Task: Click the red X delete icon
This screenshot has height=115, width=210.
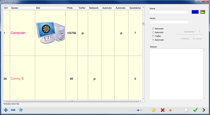Action: 163,110
